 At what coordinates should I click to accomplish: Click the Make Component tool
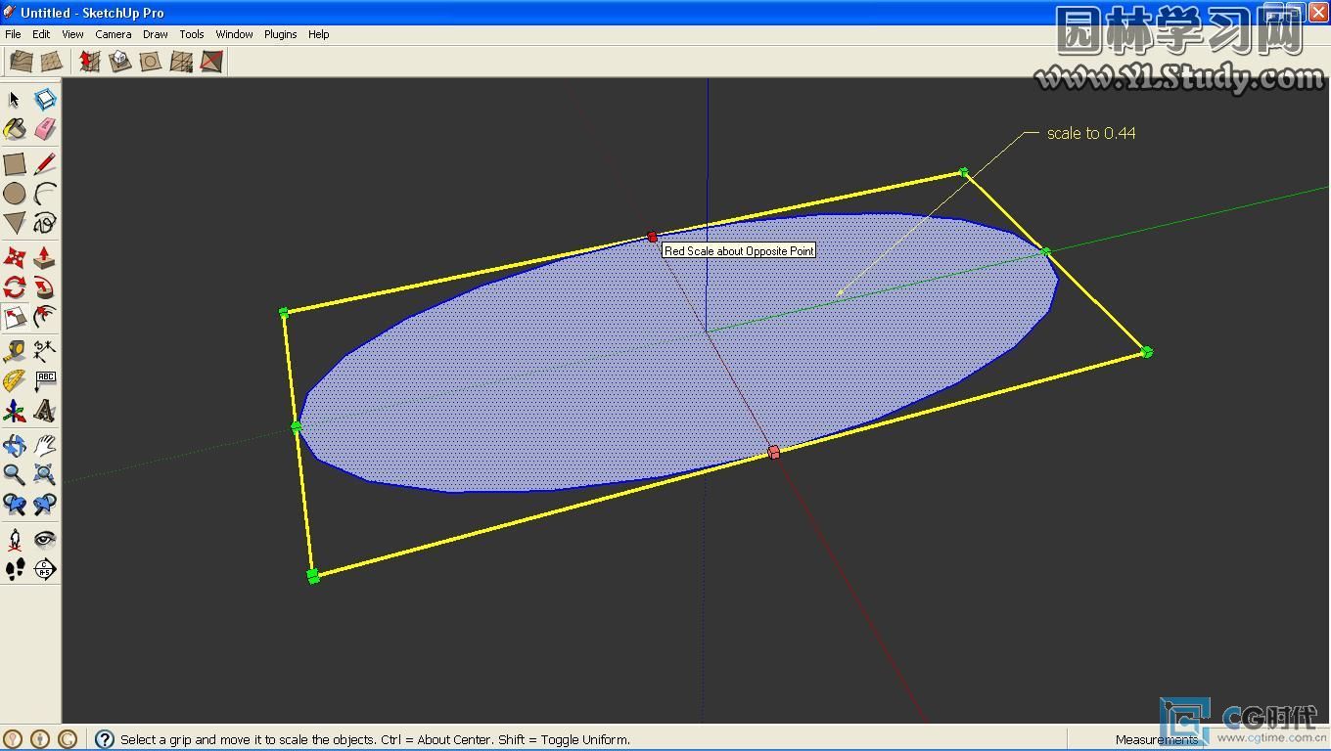(45, 100)
